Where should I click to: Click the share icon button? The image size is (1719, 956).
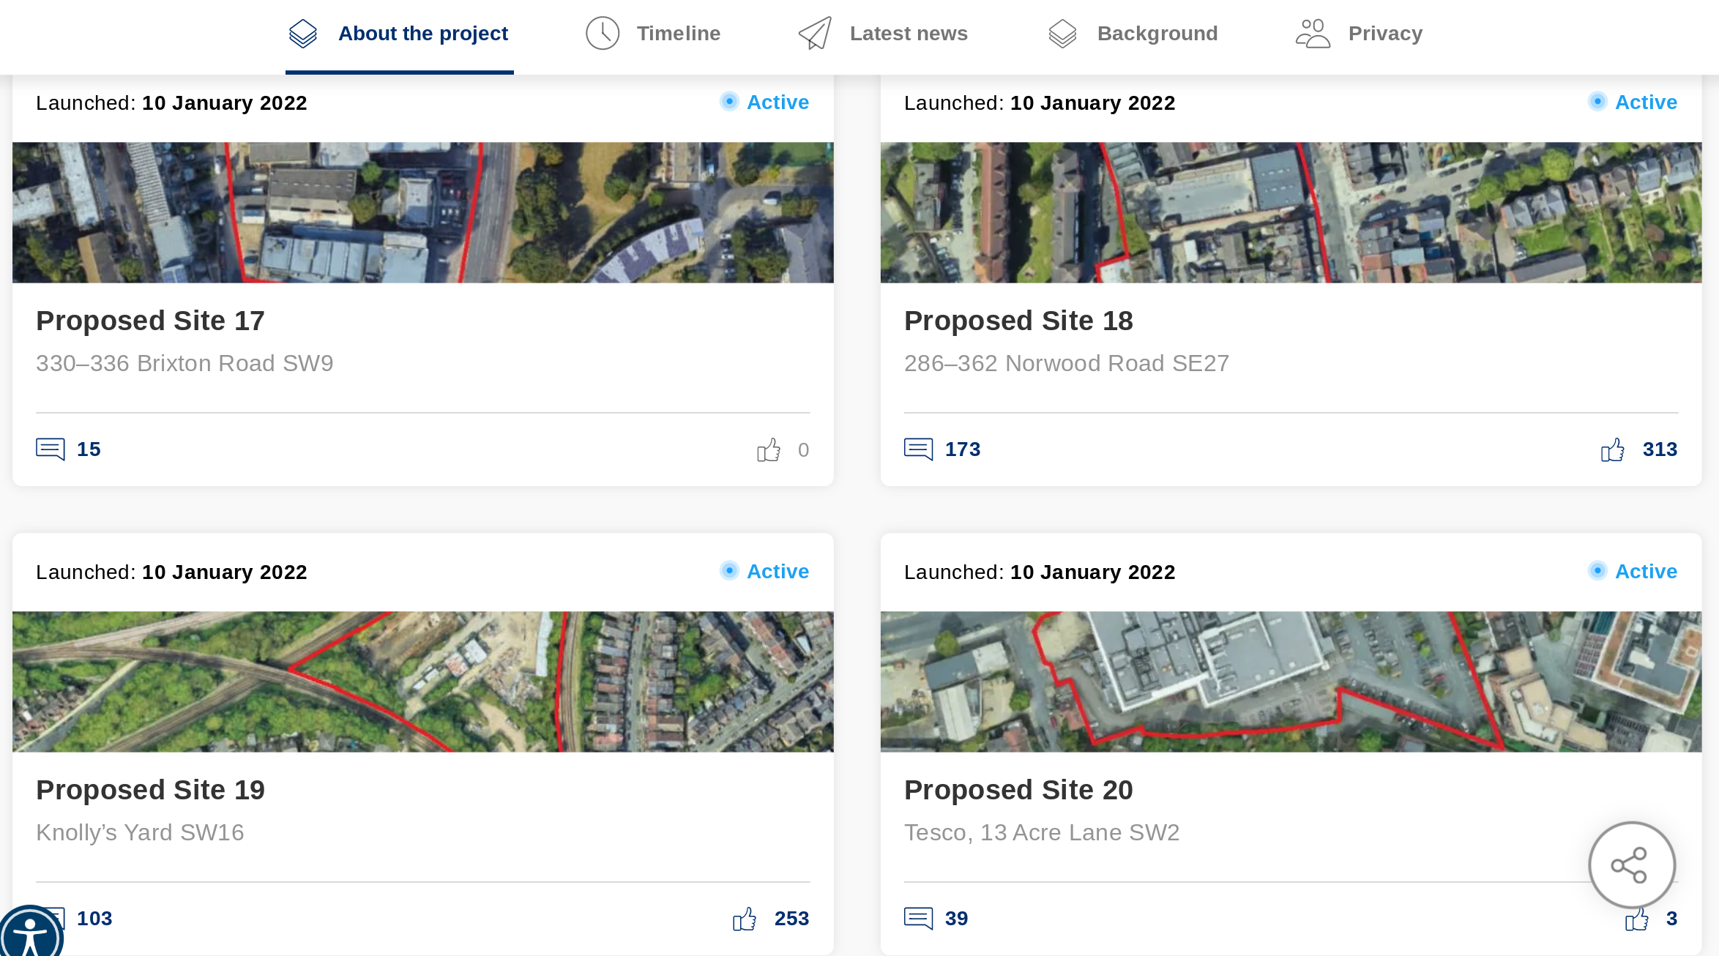click(1631, 864)
